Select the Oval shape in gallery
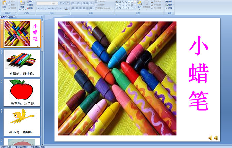 point(132,2)
